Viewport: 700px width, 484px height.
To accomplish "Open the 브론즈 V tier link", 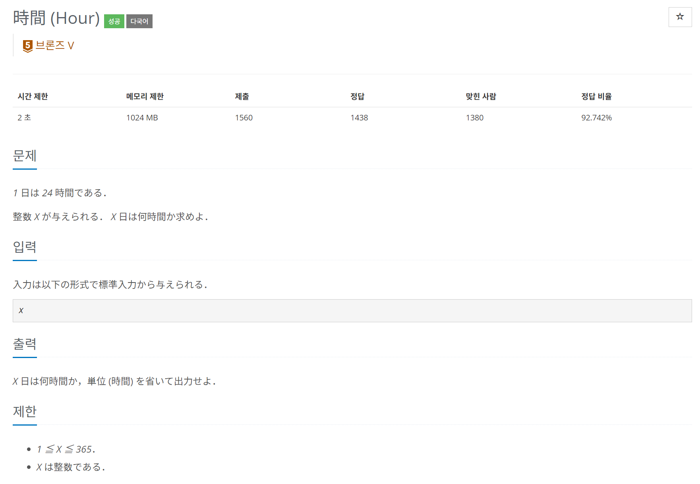I will click(55, 45).
